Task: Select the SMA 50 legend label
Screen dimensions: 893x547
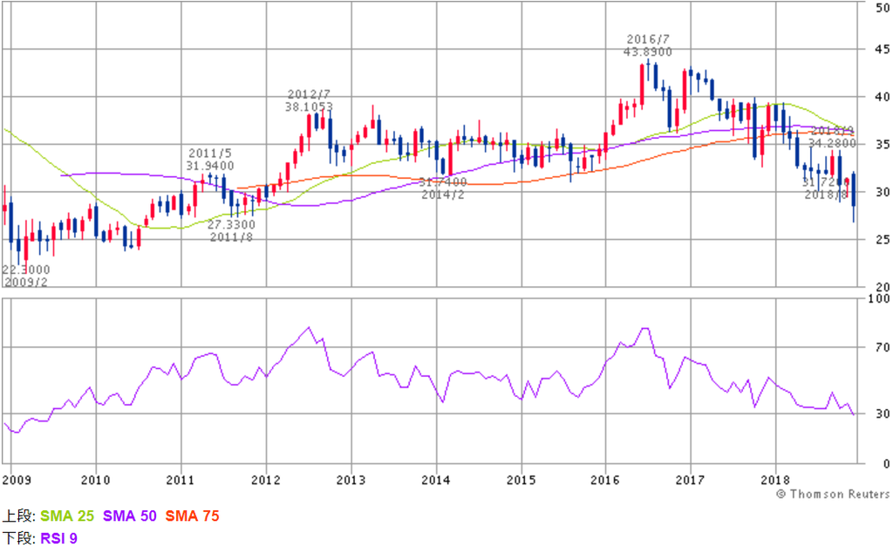Action: point(129,516)
